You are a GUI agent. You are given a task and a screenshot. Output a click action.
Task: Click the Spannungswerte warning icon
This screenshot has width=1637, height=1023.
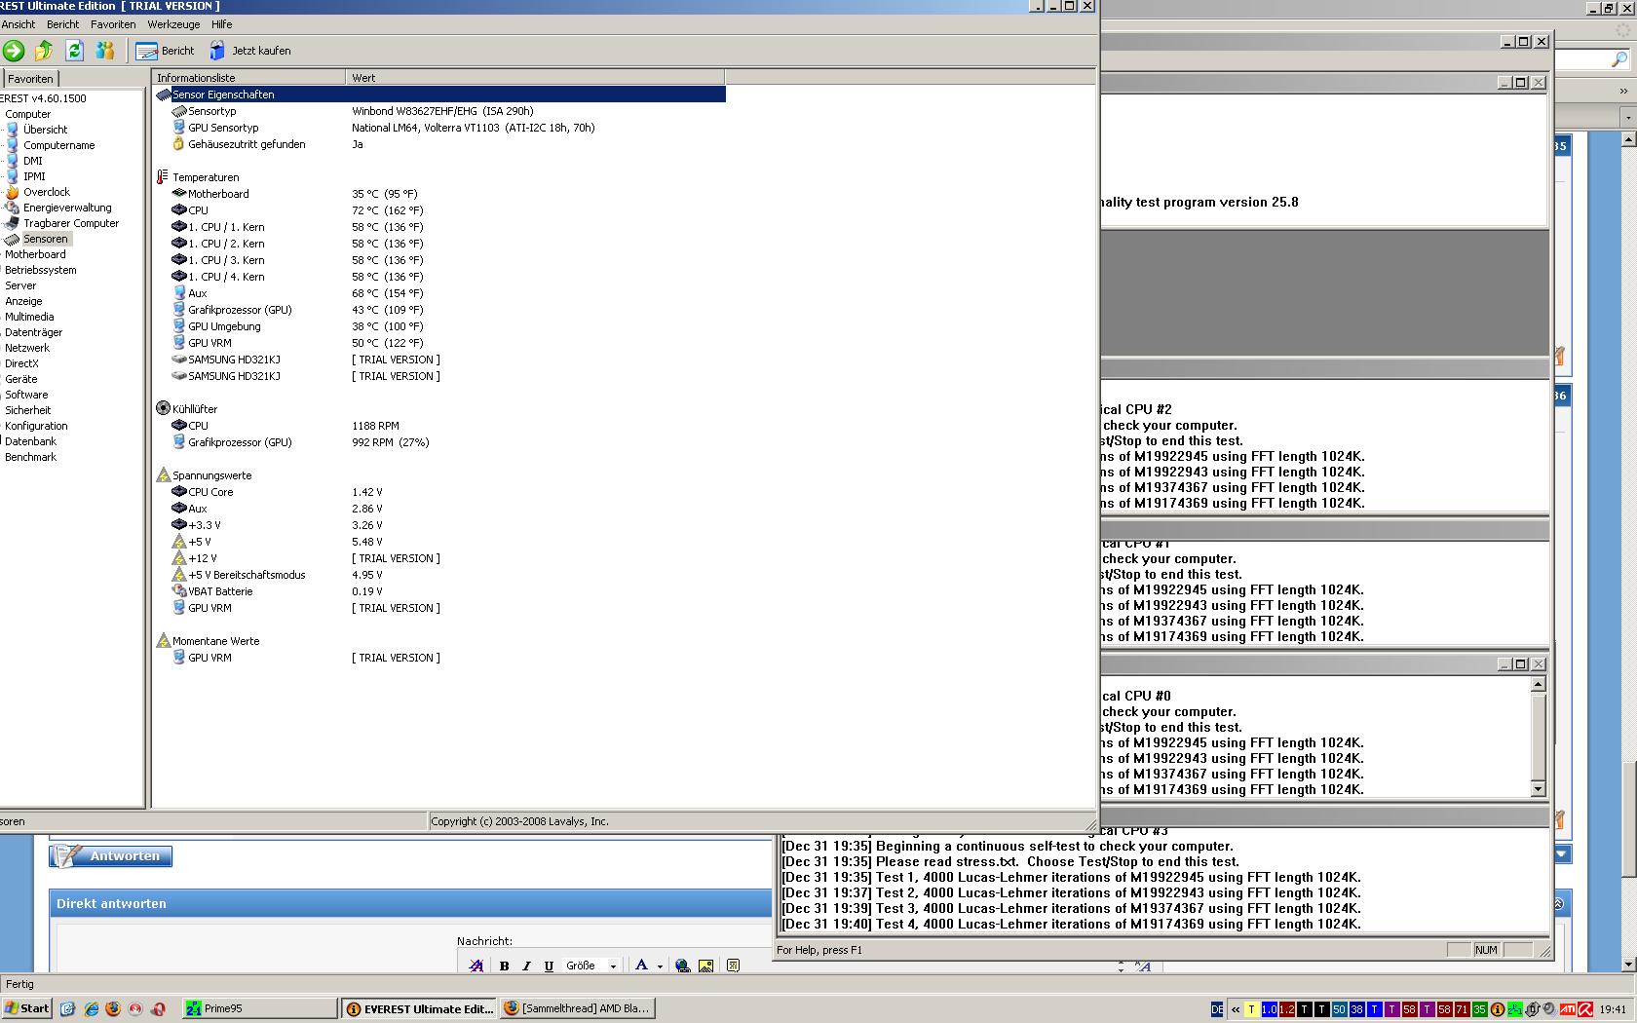pos(163,475)
